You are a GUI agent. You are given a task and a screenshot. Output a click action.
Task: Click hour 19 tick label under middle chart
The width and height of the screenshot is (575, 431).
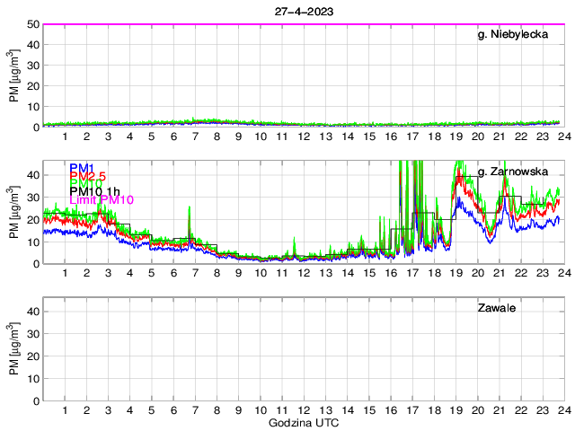tap(456, 273)
